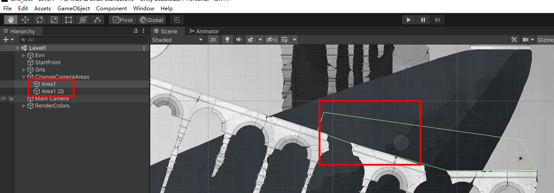Open the grid settings dropdown arrow
The width and height of the screenshot is (554, 193).
pos(295,40)
